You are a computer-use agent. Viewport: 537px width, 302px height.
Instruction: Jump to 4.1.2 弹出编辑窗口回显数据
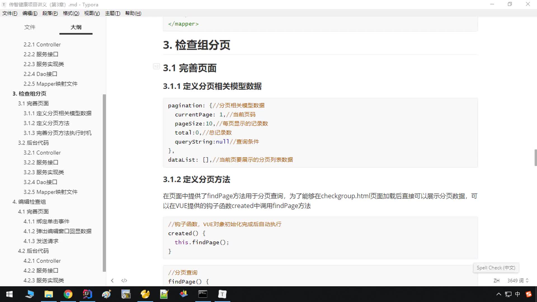(x=57, y=231)
